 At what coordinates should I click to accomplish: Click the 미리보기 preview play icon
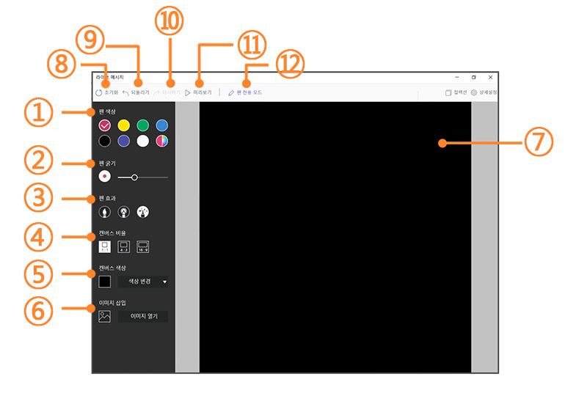(x=188, y=93)
